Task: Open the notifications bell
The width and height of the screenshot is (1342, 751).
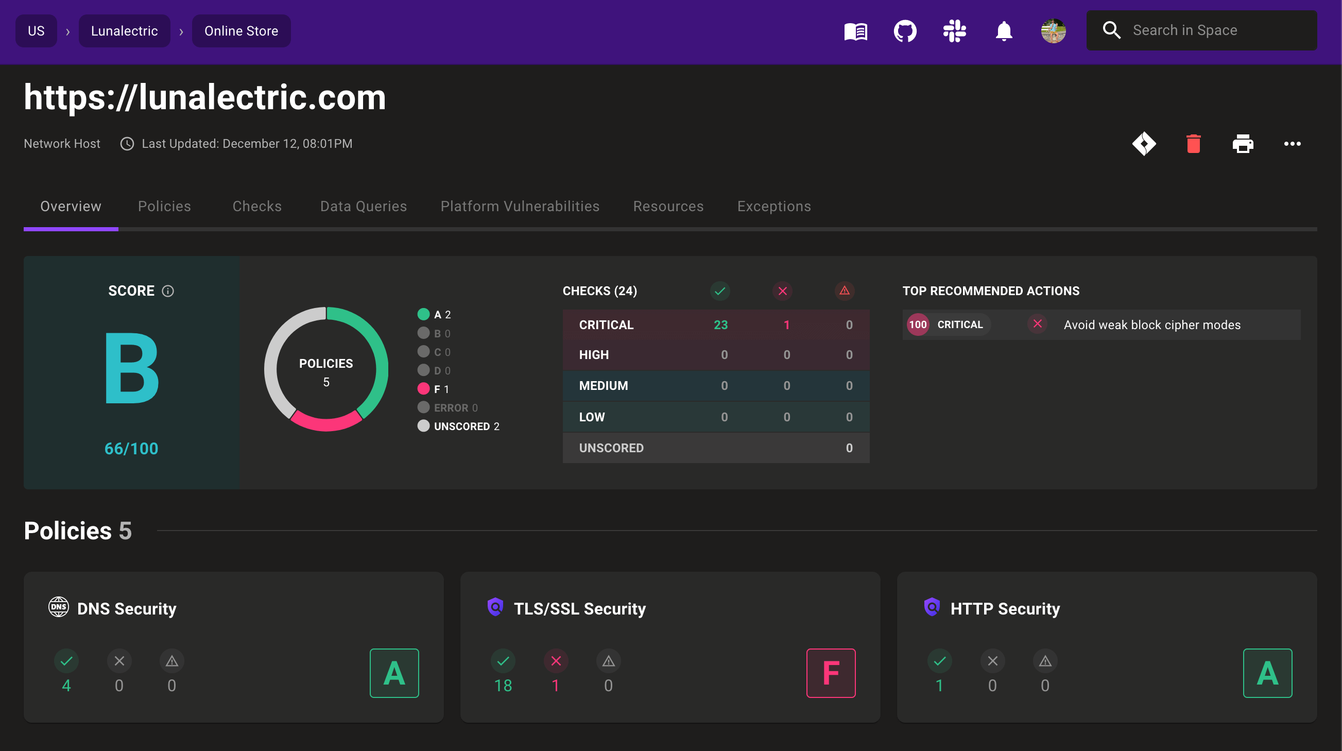Action: point(1003,31)
